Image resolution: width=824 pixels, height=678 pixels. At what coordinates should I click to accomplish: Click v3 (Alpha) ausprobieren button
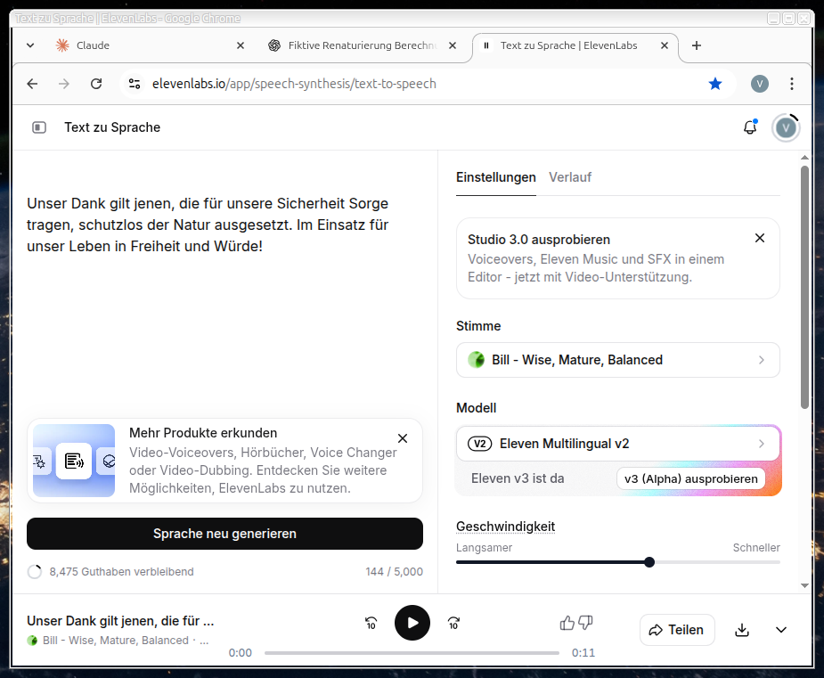tap(690, 478)
